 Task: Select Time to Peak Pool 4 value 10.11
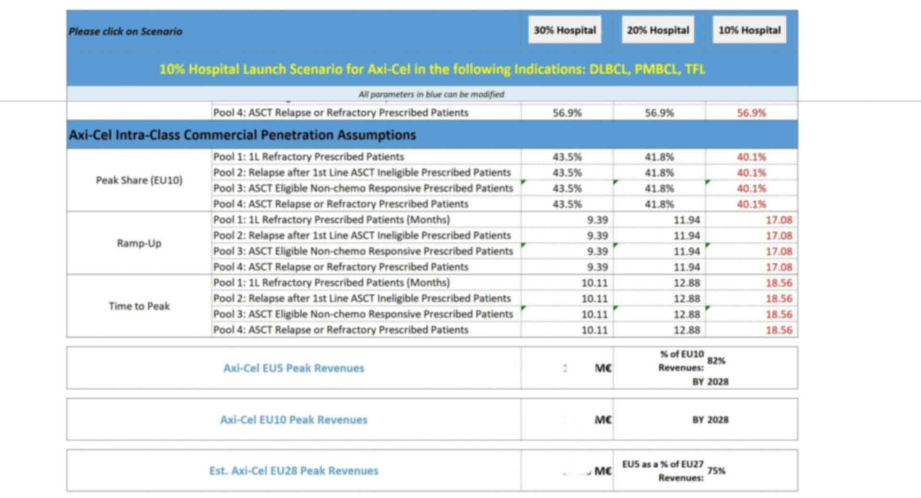pos(594,330)
